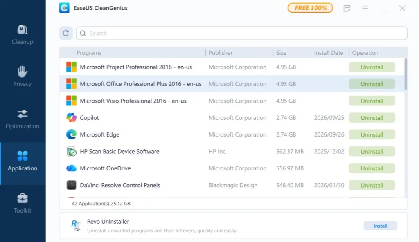Click into the Search field

point(241,33)
